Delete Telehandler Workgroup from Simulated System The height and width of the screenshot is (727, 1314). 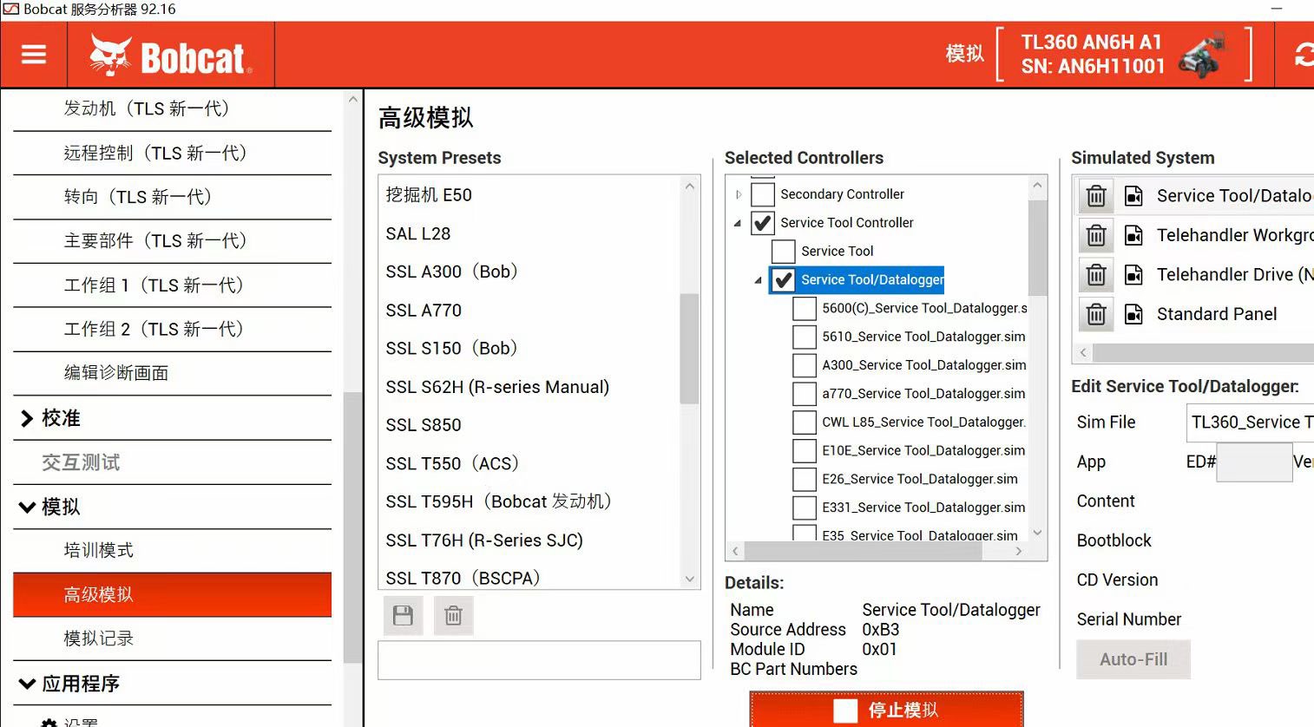(x=1096, y=235)
